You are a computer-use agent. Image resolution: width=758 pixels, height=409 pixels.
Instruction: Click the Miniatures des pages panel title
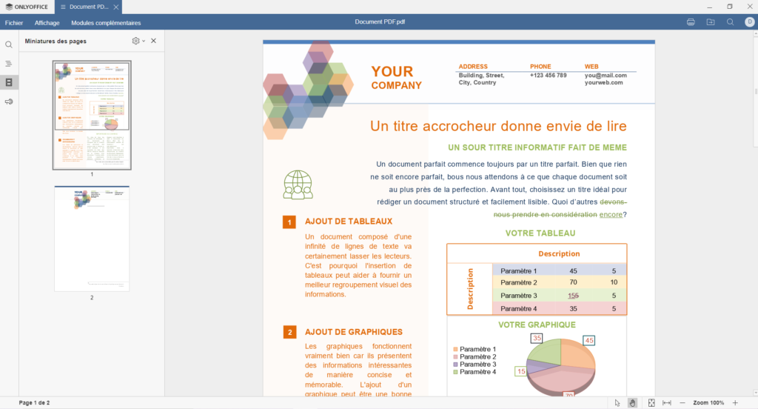[56, 41]
